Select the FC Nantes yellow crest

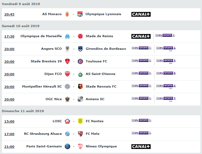(80, 121)
